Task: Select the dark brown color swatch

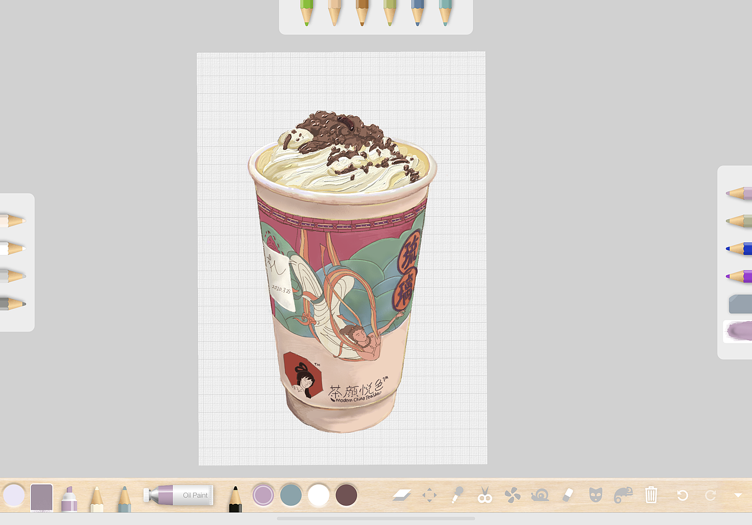Action: coord(347,495)
